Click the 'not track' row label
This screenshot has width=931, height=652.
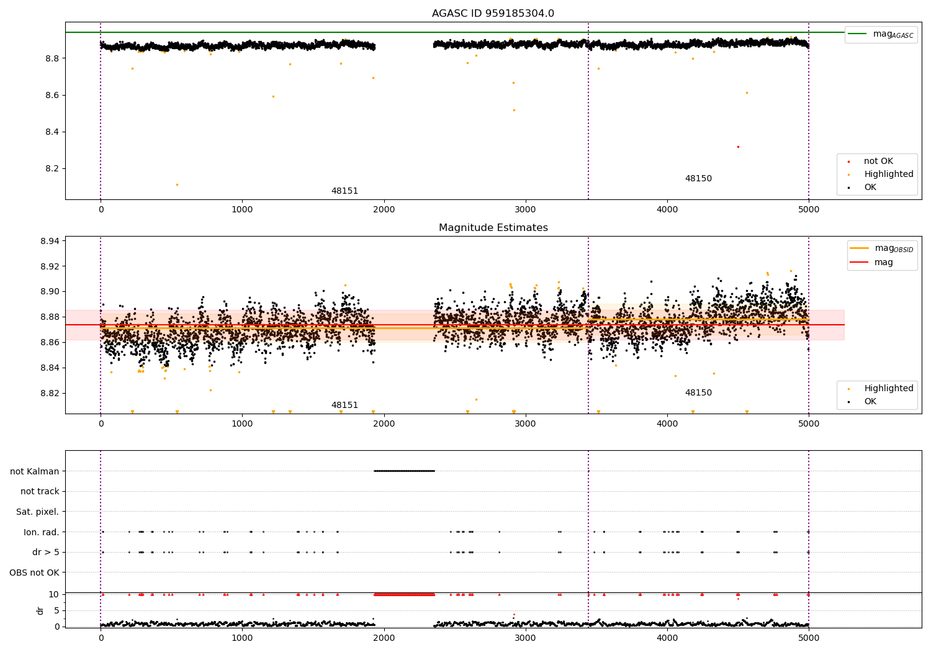click(x=40, y=492)
